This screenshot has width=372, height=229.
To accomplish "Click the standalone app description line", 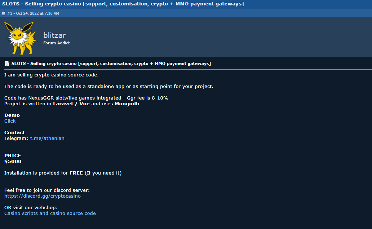I will tap(108, 87).
